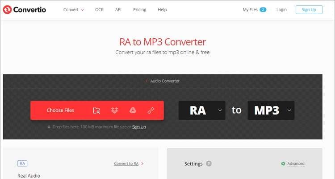
Task: Click the Settings panel title
Action: click(193, 164)
